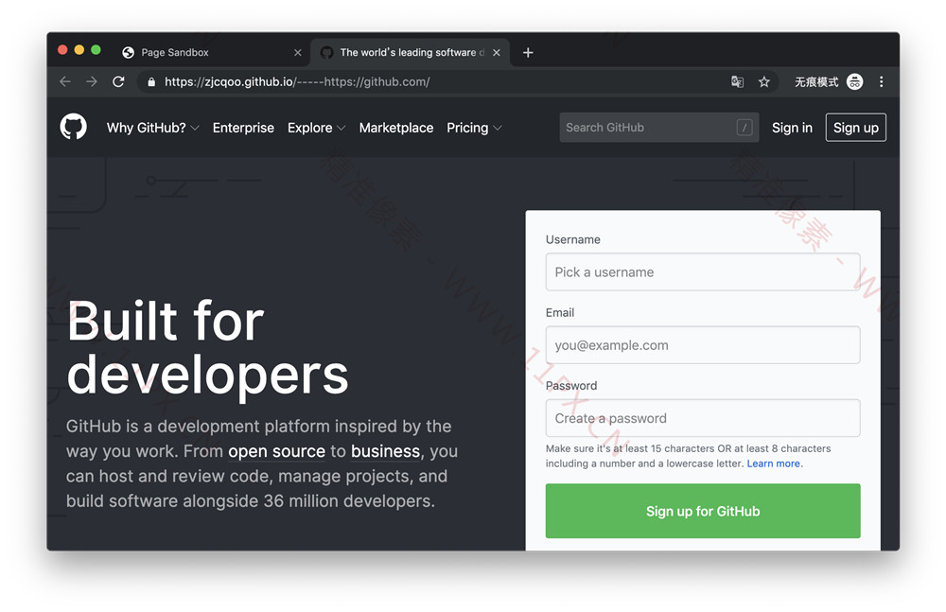This screenshot has height=612, width=946.
Task: Expand the Why GitHub? dropdown
Action: click(x=152, y=128)
